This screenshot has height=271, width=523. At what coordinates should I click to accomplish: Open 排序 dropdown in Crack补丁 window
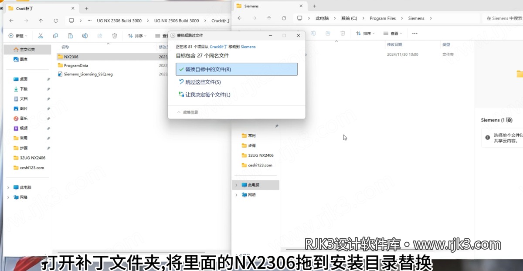[x=137, y=36]
